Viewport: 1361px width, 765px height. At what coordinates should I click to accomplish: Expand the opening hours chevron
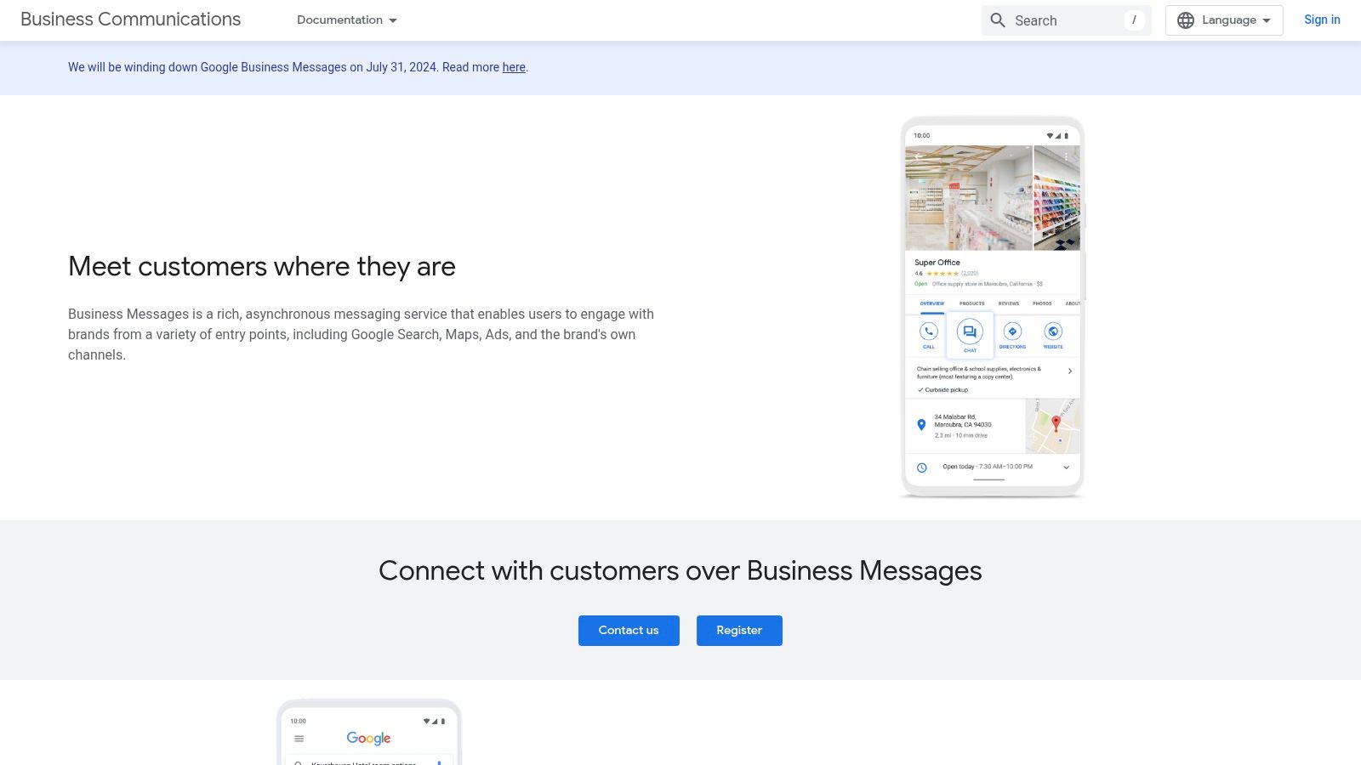click(1067, 467)
